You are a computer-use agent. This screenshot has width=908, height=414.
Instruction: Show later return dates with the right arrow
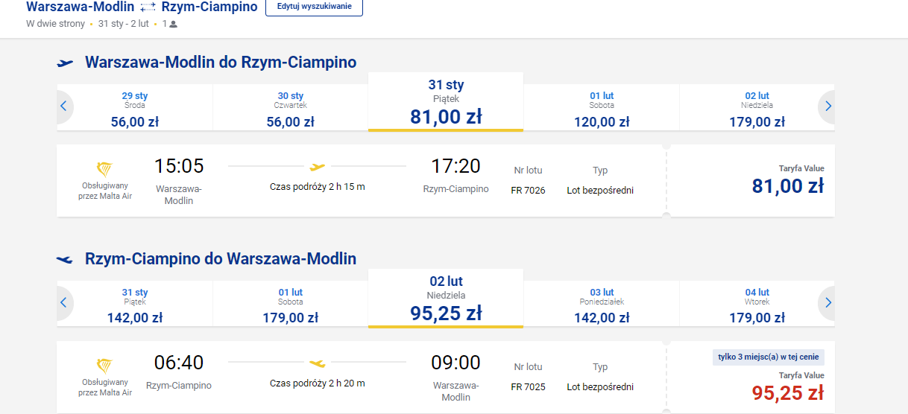point(827,303)
